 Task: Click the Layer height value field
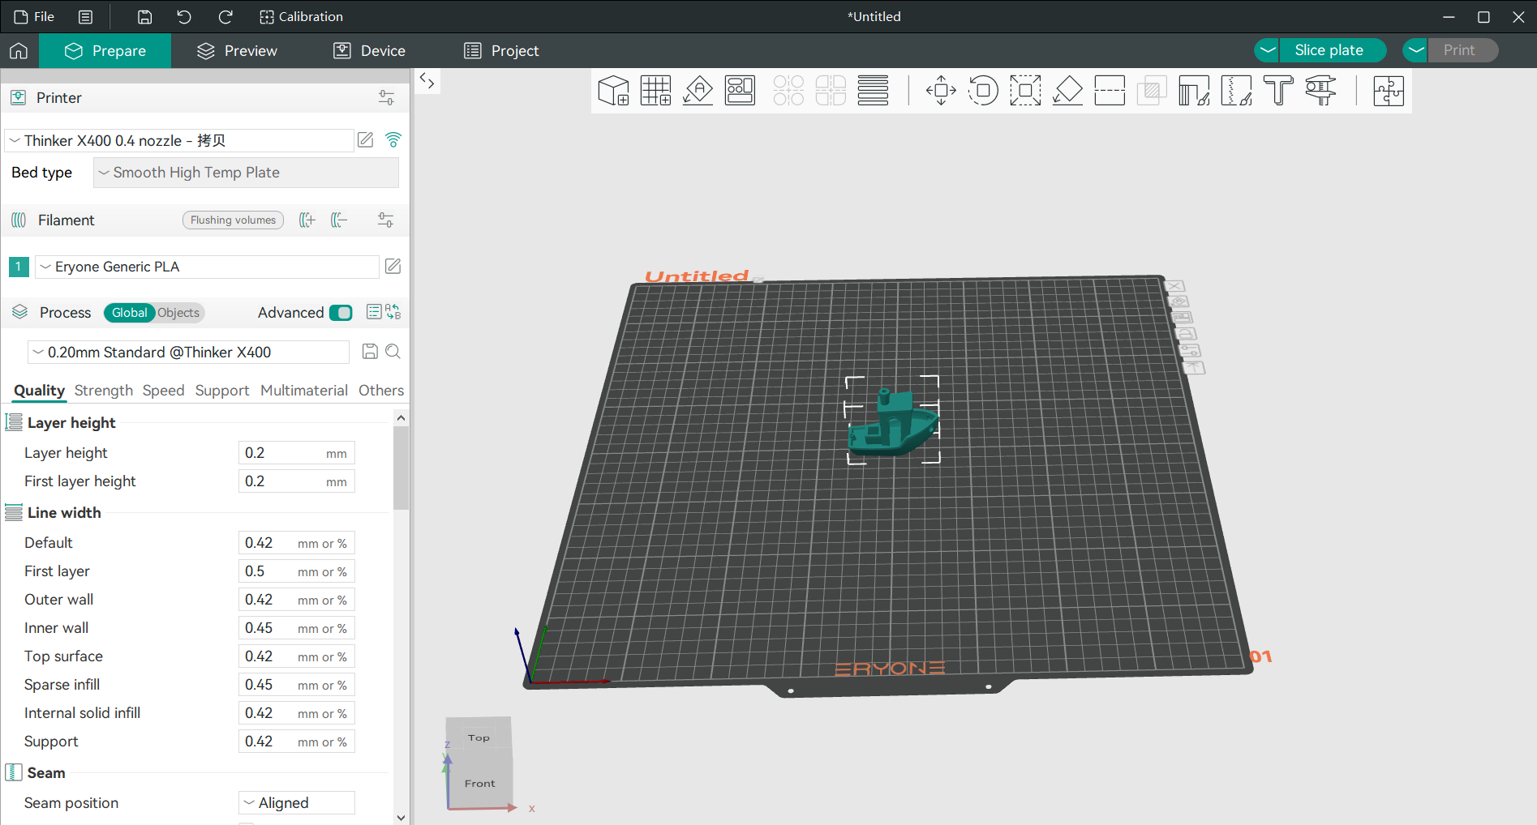(297, 453)
